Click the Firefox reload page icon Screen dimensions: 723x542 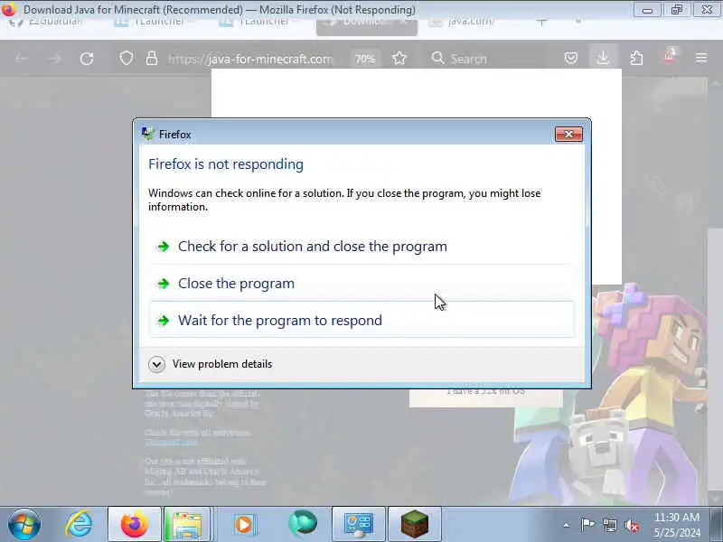click(87, 59)
